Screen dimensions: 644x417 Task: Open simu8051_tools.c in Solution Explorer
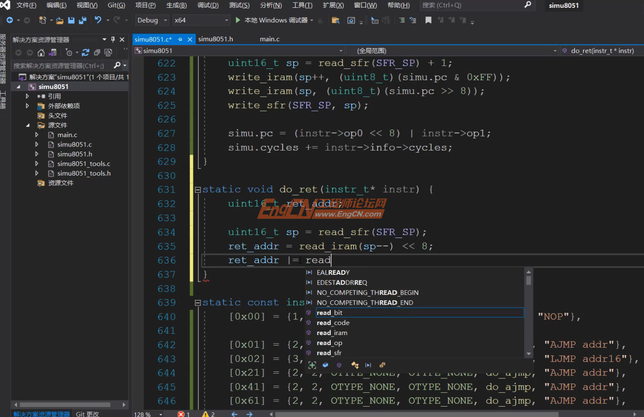click(84, 164)
